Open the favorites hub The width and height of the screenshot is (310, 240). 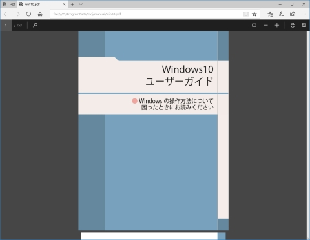tap(270, 14)
